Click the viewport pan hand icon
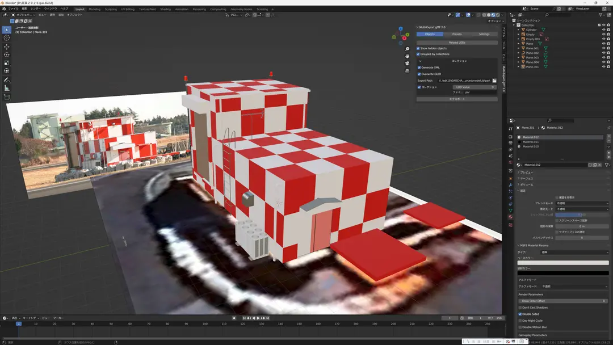The image size is (613, 345). coord(407,56)
